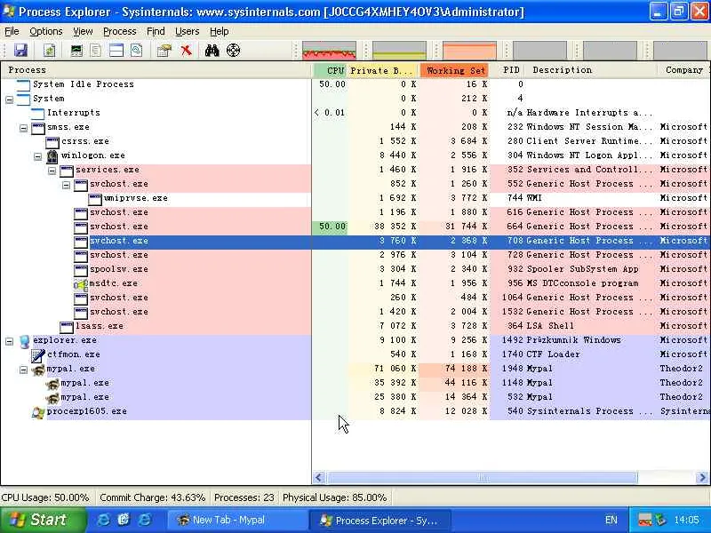This screenshot has height=533, width=711.
Task: Click the explorer.exe process icon
Action: 25,341
